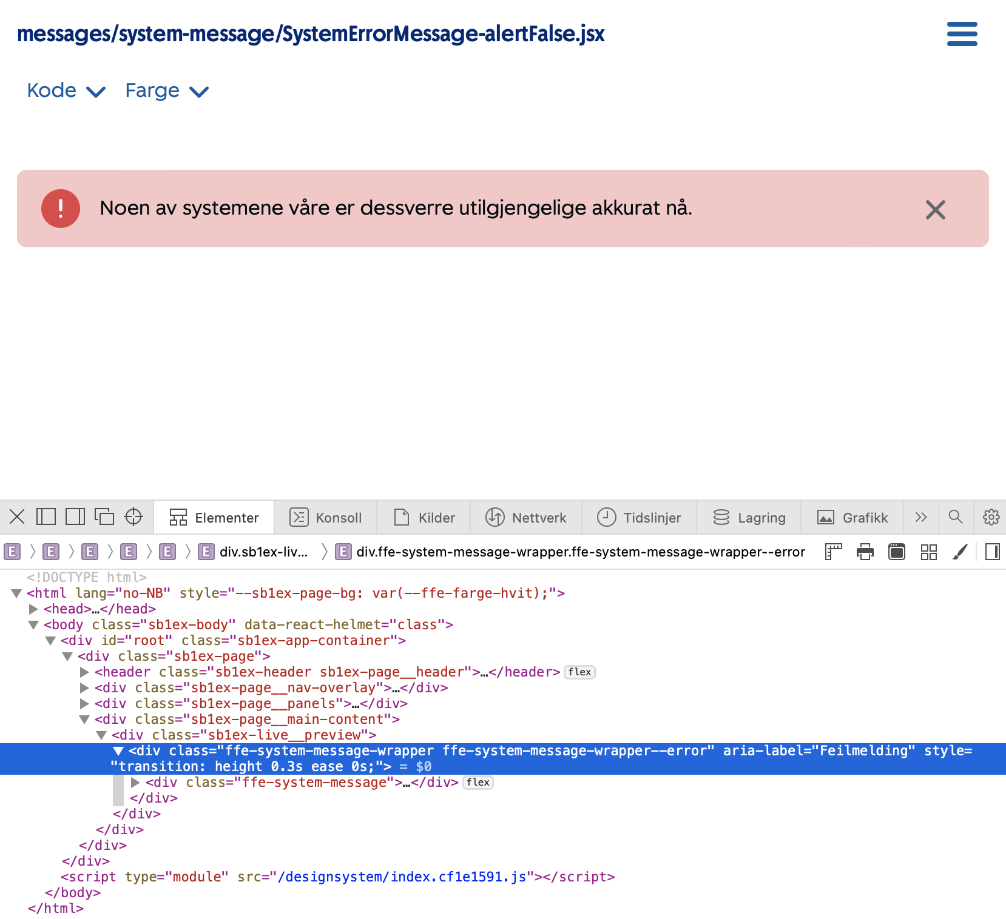Viewport: 1006px width, 919px height.
Task: Detach inspector into separate window
Action: 104,517
